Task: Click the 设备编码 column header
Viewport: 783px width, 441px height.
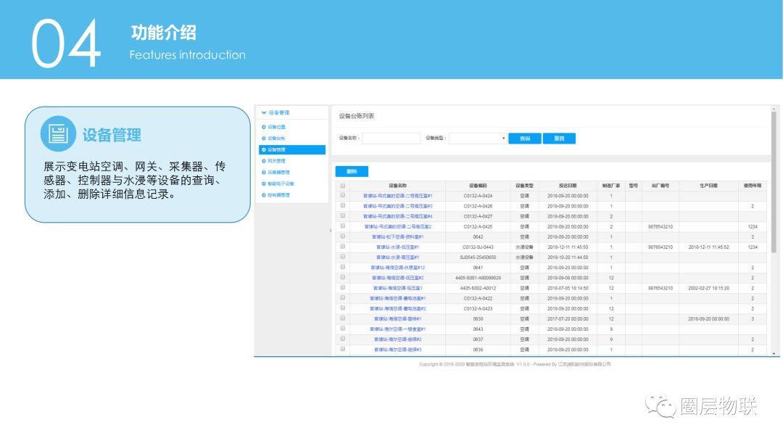Action: coord(478,186)
